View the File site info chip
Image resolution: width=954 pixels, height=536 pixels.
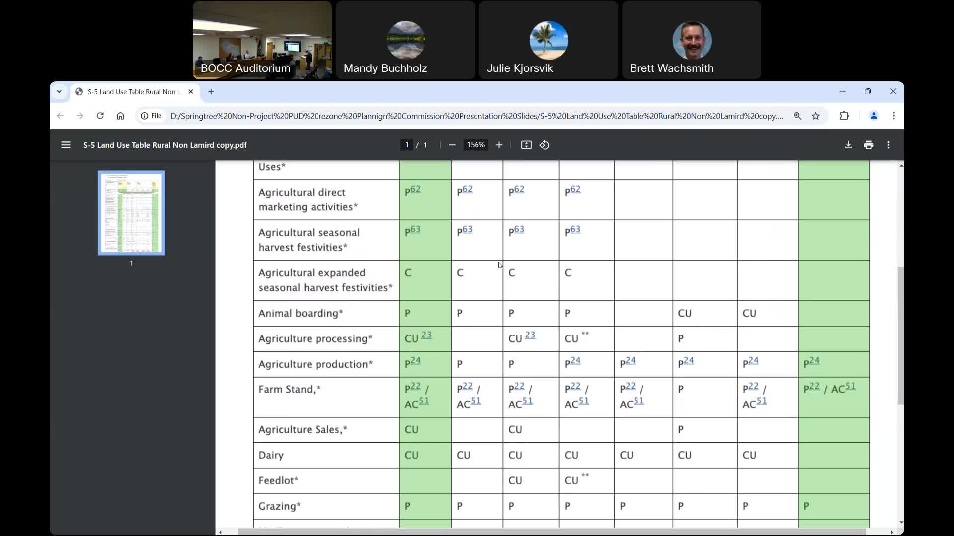pos(152,116)
